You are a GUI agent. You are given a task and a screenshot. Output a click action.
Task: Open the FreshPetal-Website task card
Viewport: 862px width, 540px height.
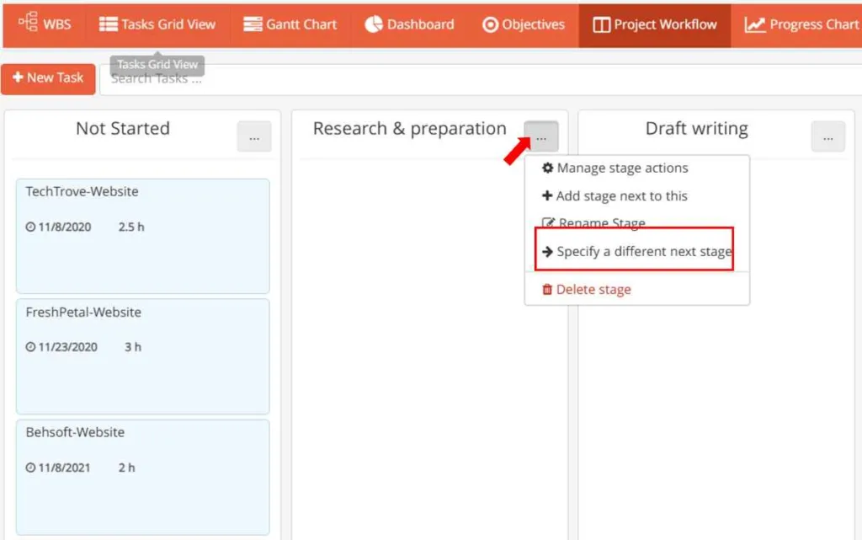143,356
